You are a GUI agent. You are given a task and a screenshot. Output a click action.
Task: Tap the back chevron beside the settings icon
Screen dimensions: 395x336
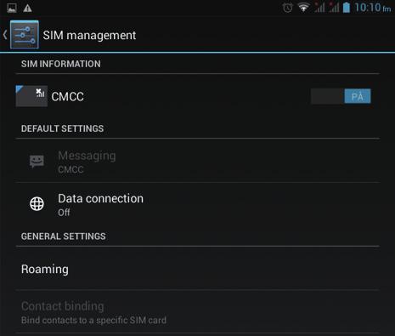[x=5, y=35]
